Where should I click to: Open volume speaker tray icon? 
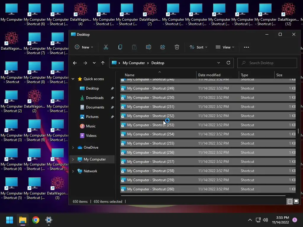pos(265,220)
